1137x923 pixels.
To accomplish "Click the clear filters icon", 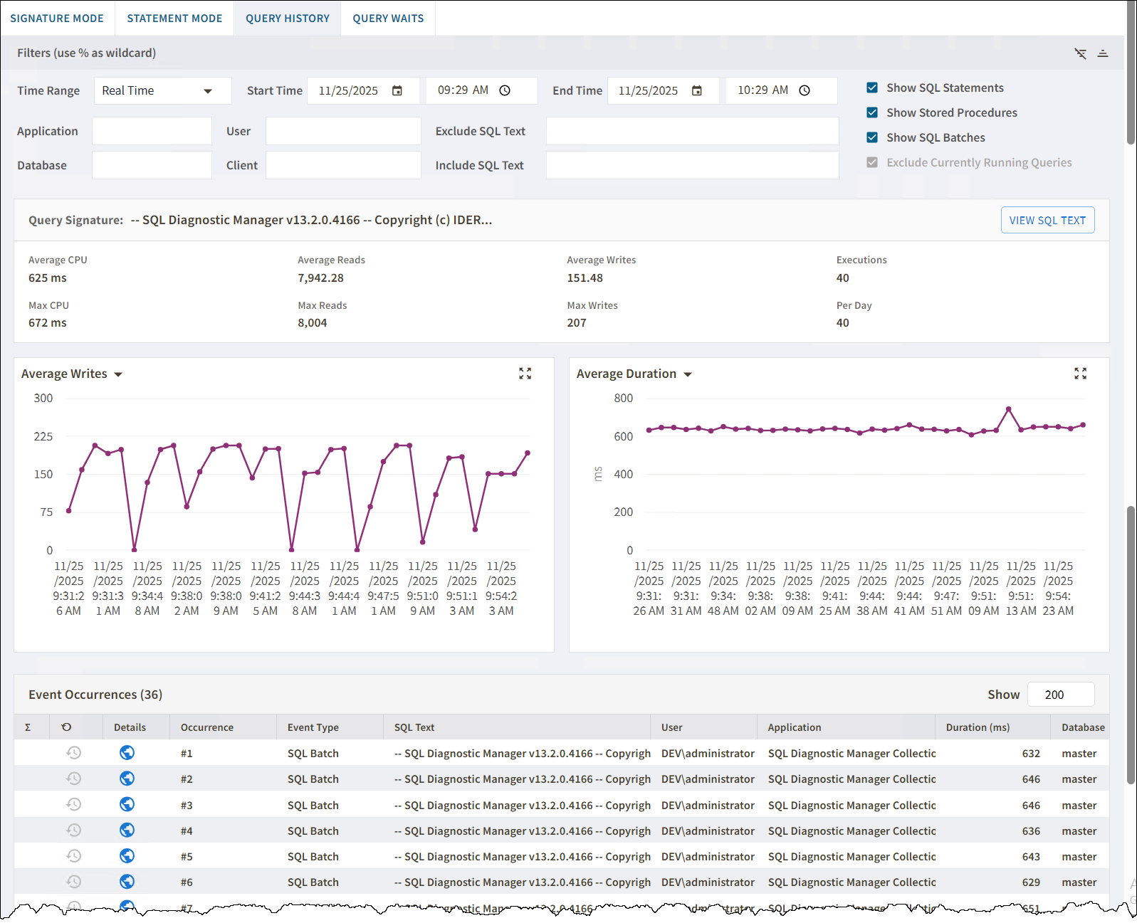I will (1080, 53).
